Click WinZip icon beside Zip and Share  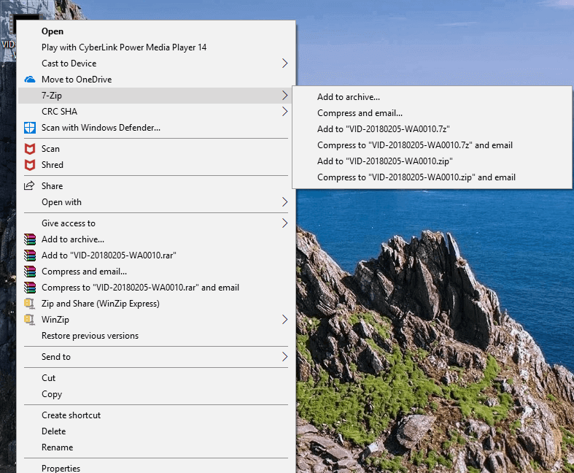[x=30, y=304]
